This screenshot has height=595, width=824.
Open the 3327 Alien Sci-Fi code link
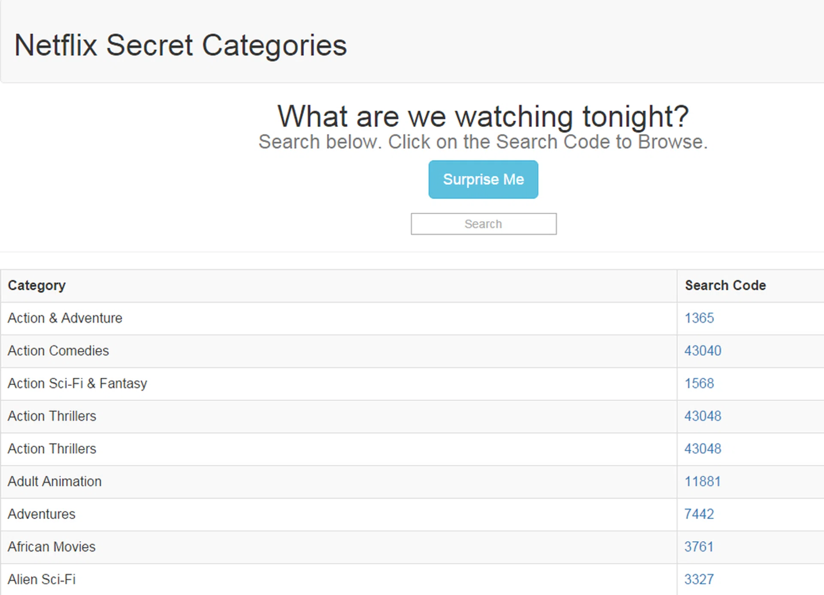click(x=699, y=579)
